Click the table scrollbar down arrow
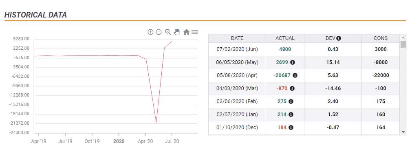The width and height of the screenshot is (412, 154). click(403, 132)
